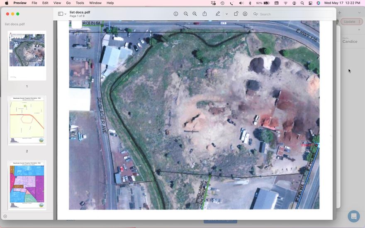365x228 pixels.
Task: Zoom out using the toolbar magnifier
Action: (x=186, y=14)
